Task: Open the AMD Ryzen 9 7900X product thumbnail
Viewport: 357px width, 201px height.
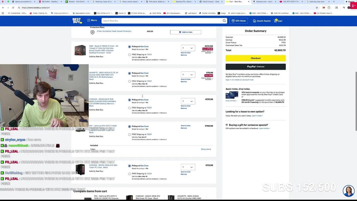Action: pyautogui.click(x=80, y=50)
